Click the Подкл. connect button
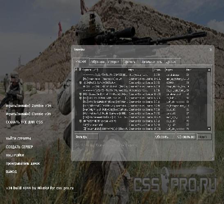This screenshot has height=204, width=224. pos(204,137)
